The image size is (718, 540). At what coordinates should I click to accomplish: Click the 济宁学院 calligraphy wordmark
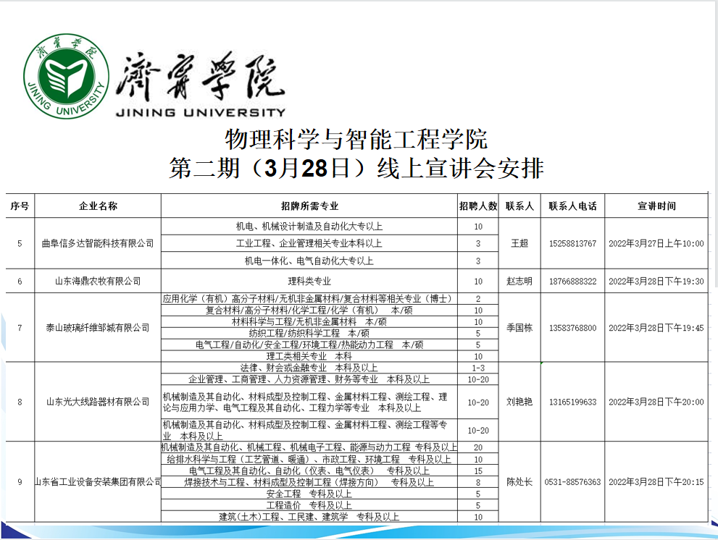pos(200,77)
